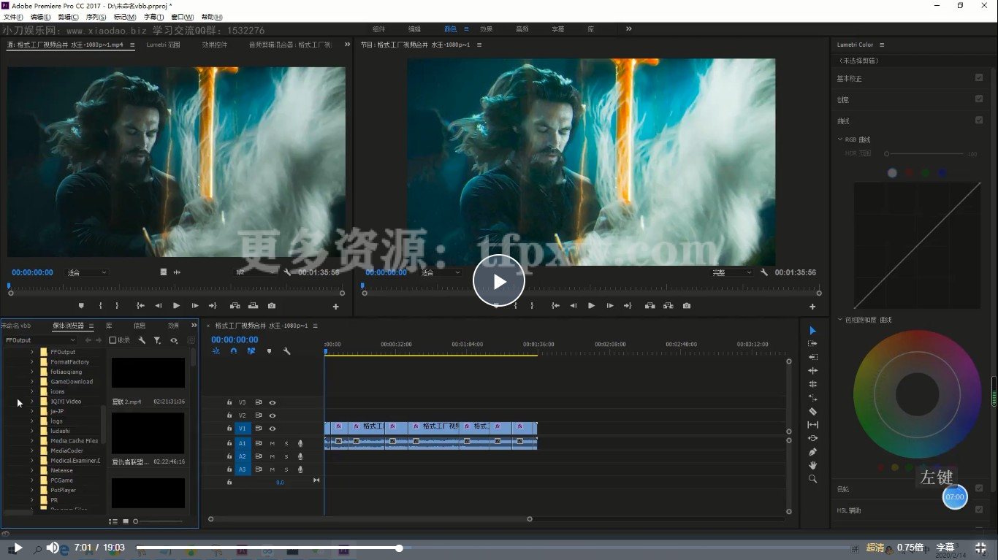
Task: Select the Track Select Forward tool
Action: pyautogui.click(x=812, y=344)
